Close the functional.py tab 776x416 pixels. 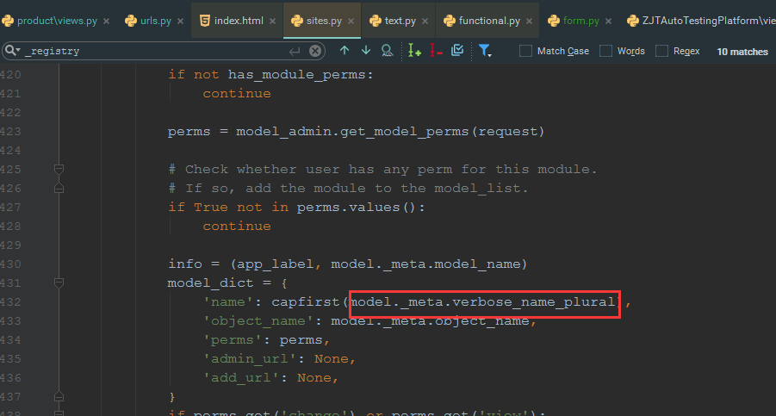tap(529, 22)
